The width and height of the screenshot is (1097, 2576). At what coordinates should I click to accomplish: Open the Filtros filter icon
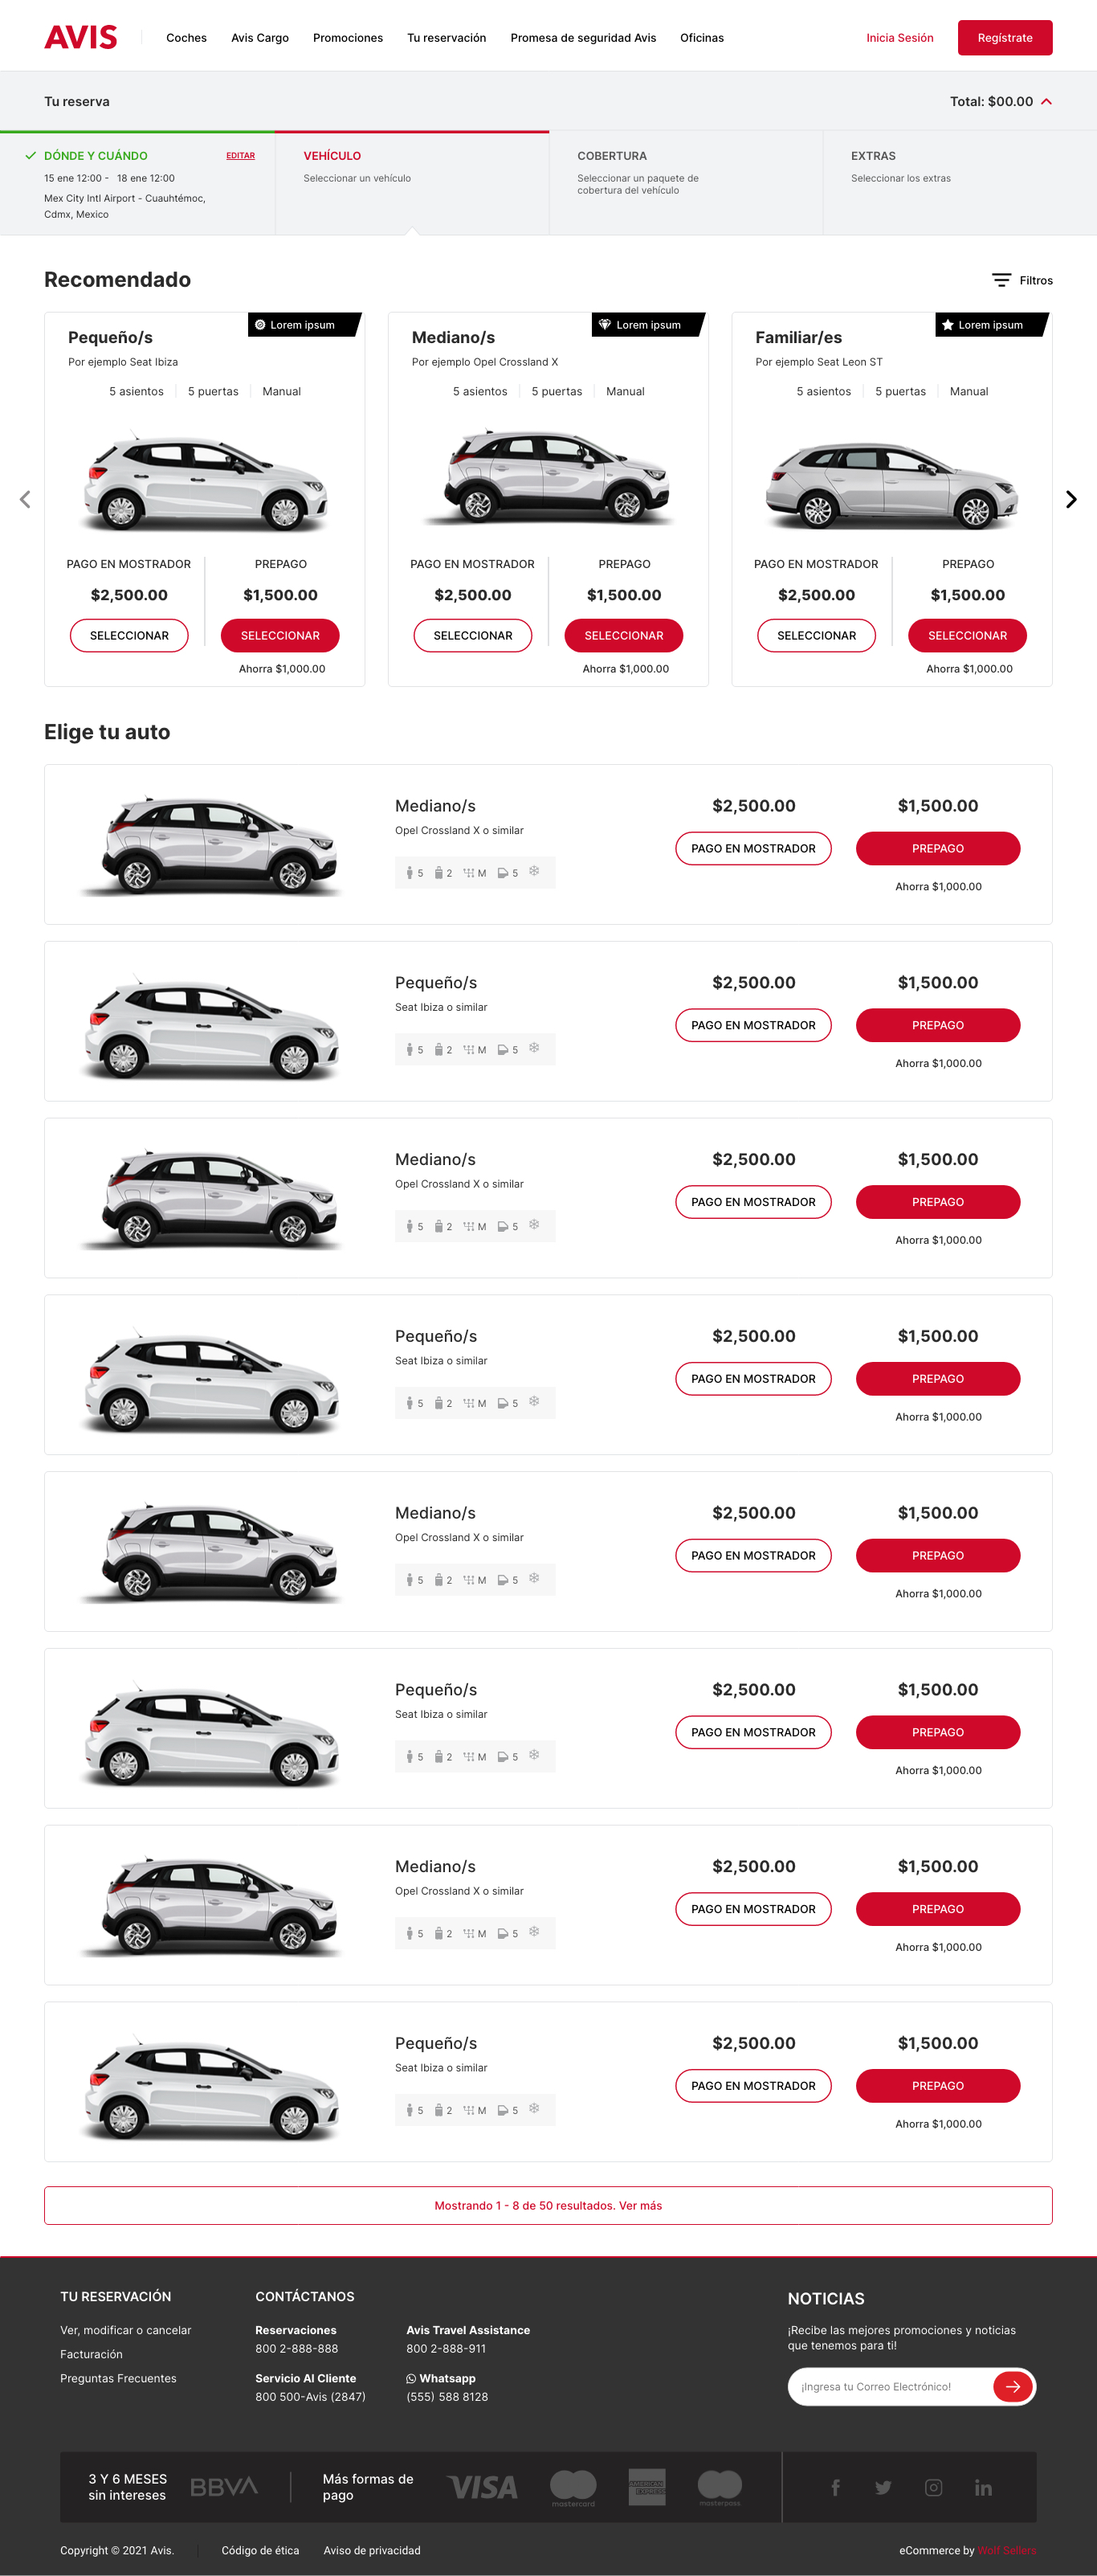click(1001, 280)
